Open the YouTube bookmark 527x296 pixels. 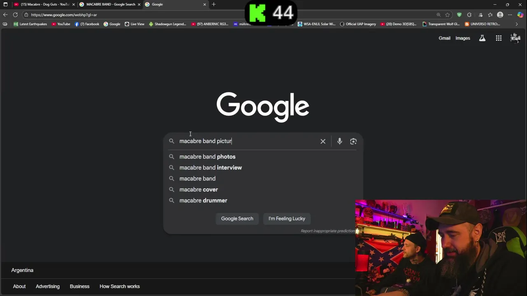[61, 24]
